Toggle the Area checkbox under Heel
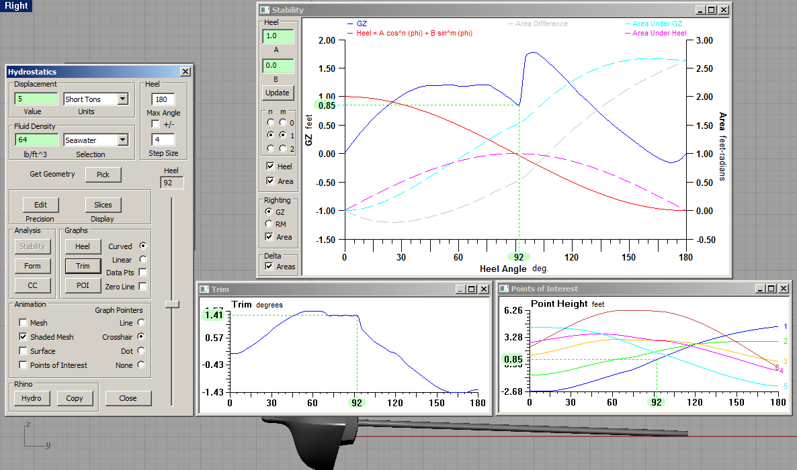The height and width of the screenshot is (470, 797). point(270,181)
